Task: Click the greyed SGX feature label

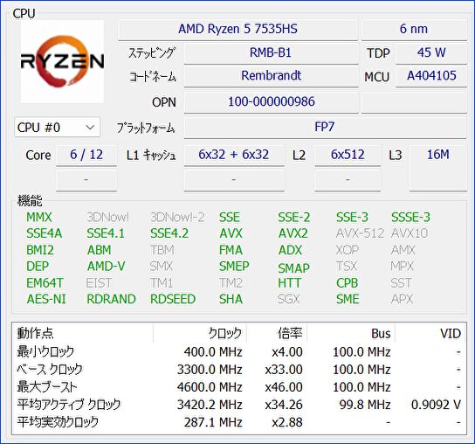Action: (x=289, y=299)
